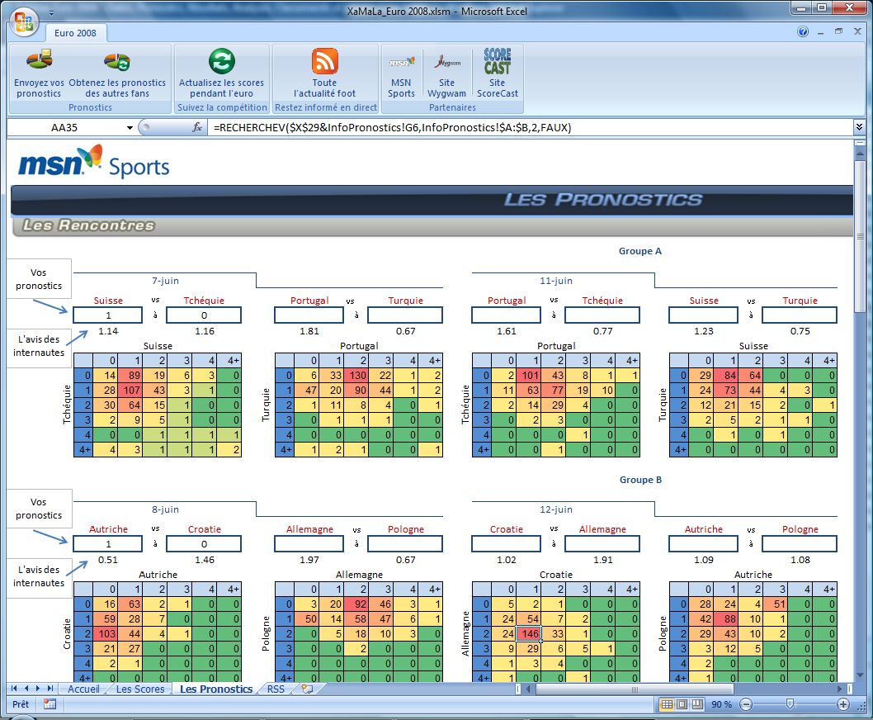The image size is (873, 720).
Task: Close the workbook with the inner X
Action: coord(857,31)
